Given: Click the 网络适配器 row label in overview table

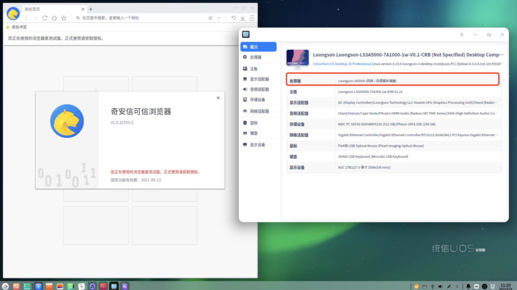Looking at the screenshot, I should 299,135.
